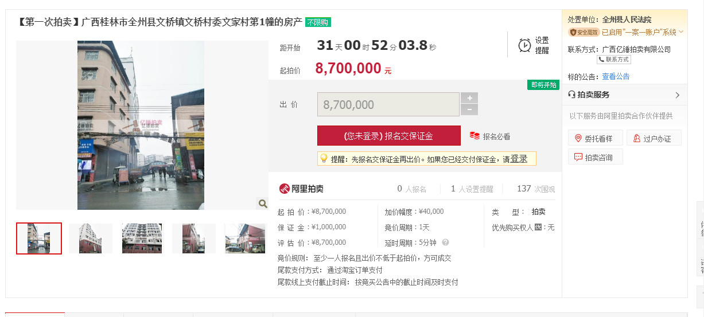Click the 登录 login link in reminder

point(519,159)
